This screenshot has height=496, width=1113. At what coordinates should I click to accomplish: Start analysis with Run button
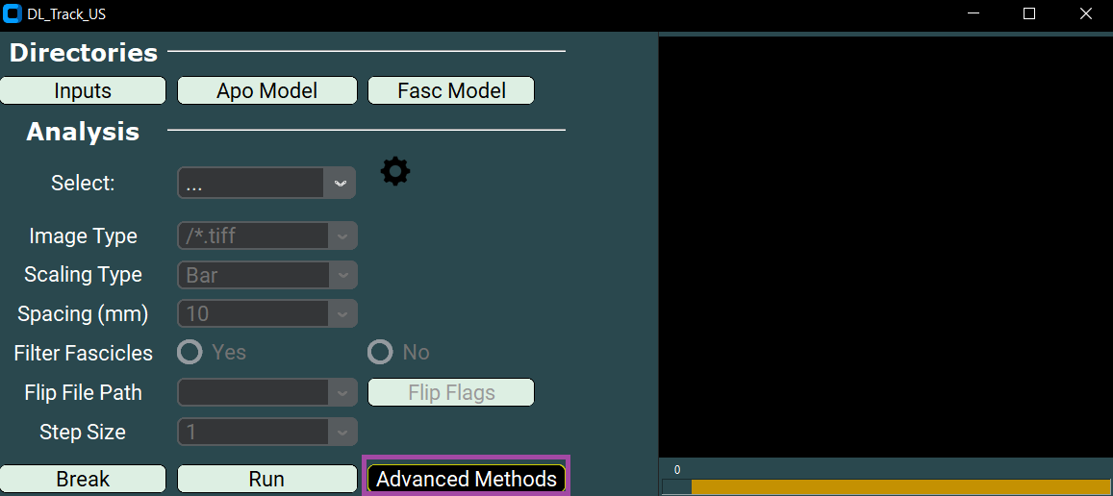point(266,479)
